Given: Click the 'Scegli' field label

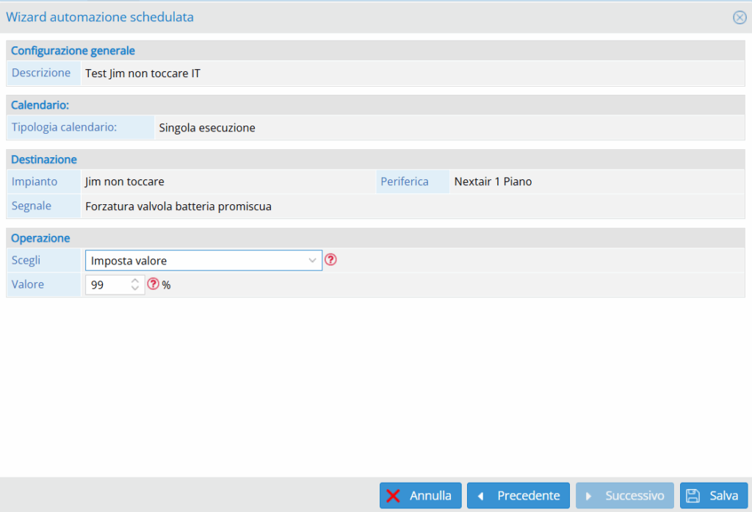Looking at the screenshot, I should (x=26, y=260).
